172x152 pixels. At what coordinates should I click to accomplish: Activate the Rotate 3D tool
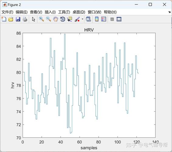point(62,19)
